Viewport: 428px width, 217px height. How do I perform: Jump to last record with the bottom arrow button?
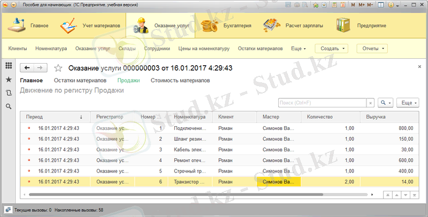click(x=414, y=195)
